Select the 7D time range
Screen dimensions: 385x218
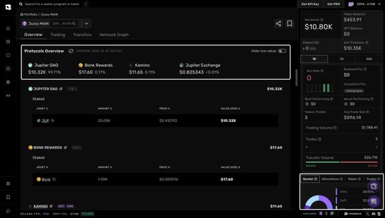[x=341, y=59]
